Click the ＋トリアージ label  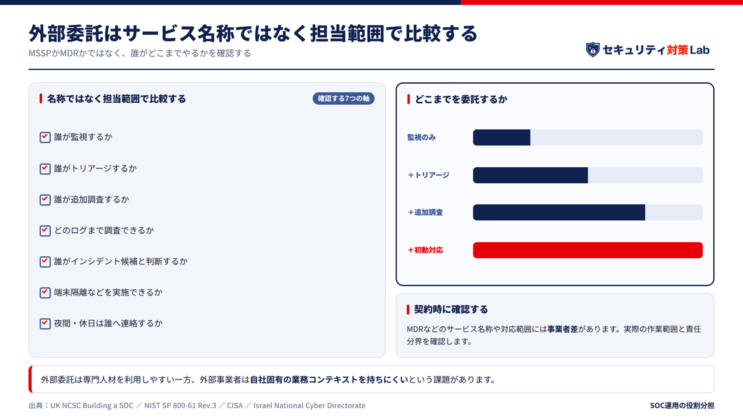pos(428,175)
